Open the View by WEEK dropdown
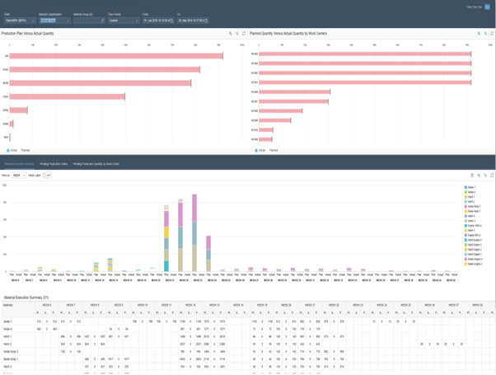This screenshot has height=375, width=496. pos(19,176)
